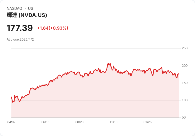Click the At close:2026/4/2 timestamp

coord(20,40)
